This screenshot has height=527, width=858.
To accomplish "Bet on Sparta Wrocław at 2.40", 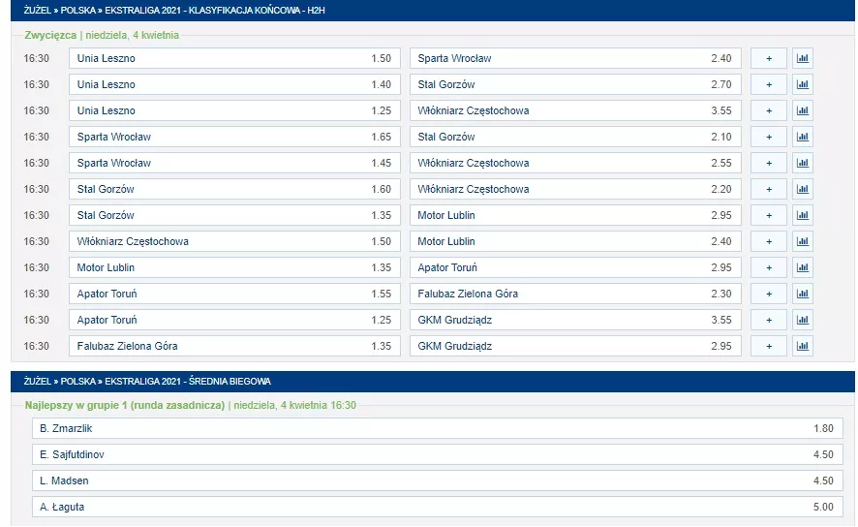I will point(575,58).
